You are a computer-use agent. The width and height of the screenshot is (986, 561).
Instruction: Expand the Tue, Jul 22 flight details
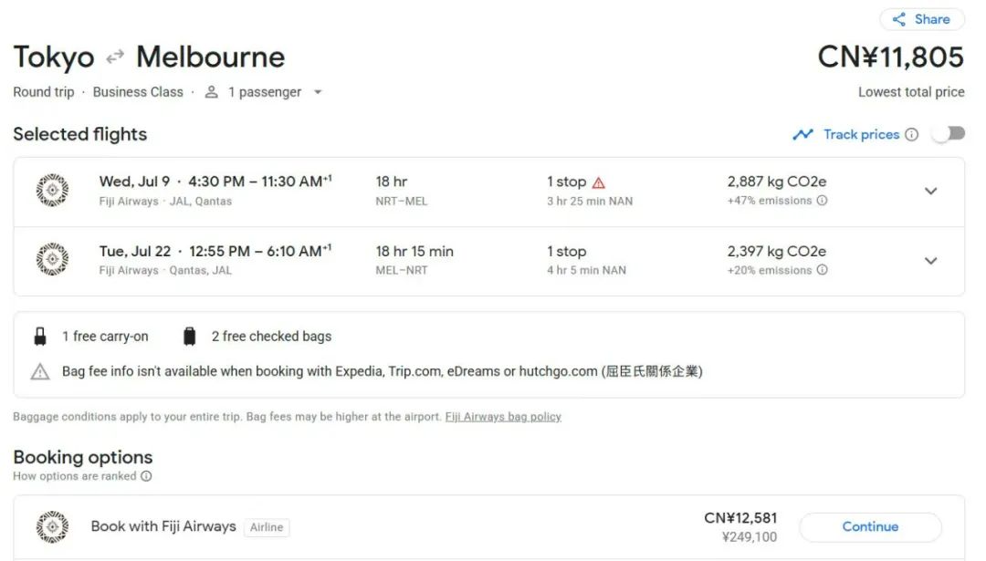tap(930, 261)
